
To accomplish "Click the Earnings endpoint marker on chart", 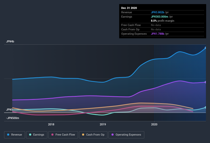I will (x=206, y=107).
